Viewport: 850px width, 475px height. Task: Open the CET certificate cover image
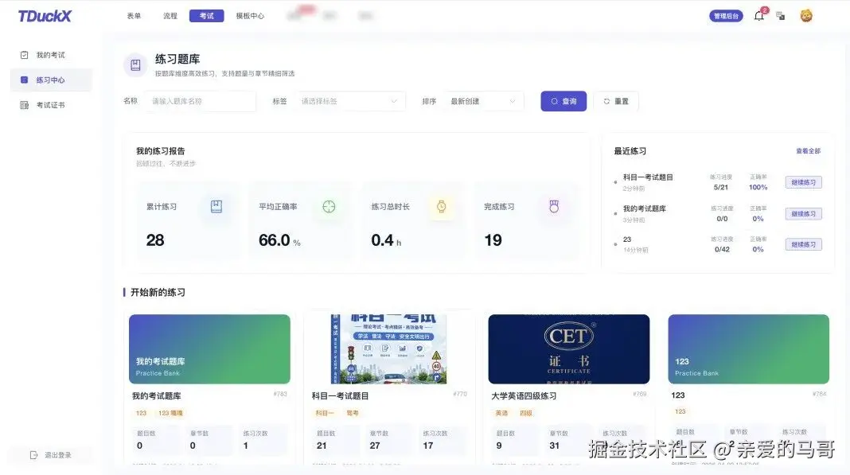pyautogui.click(x=568, y=349)
